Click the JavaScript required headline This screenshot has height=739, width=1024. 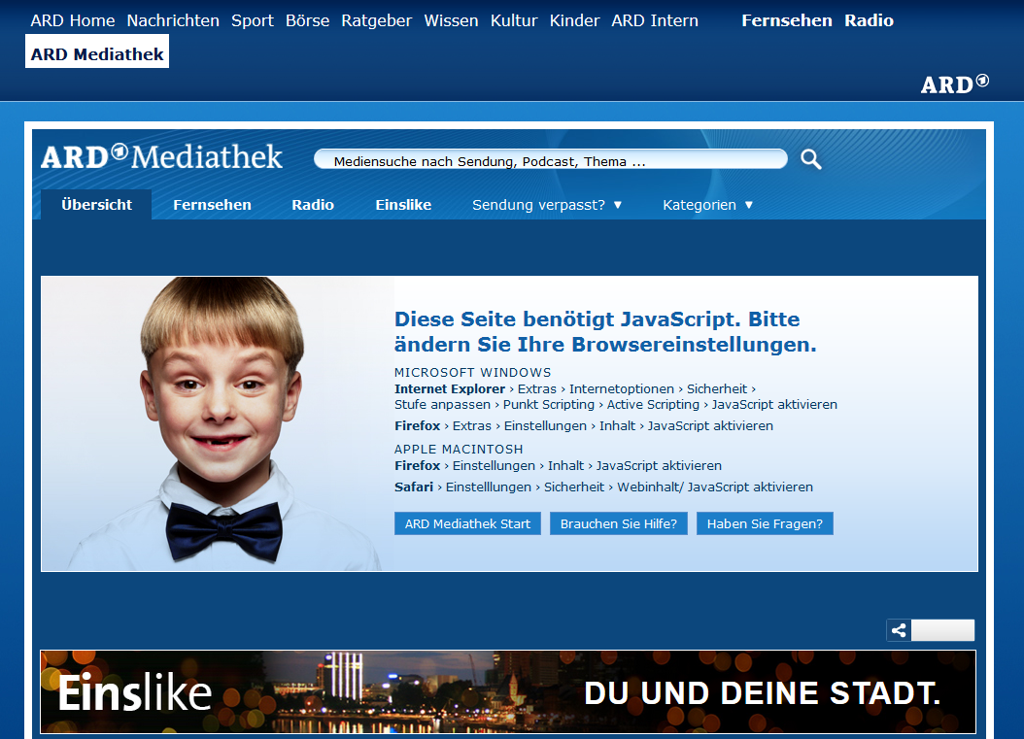click(x=605, y=332)
